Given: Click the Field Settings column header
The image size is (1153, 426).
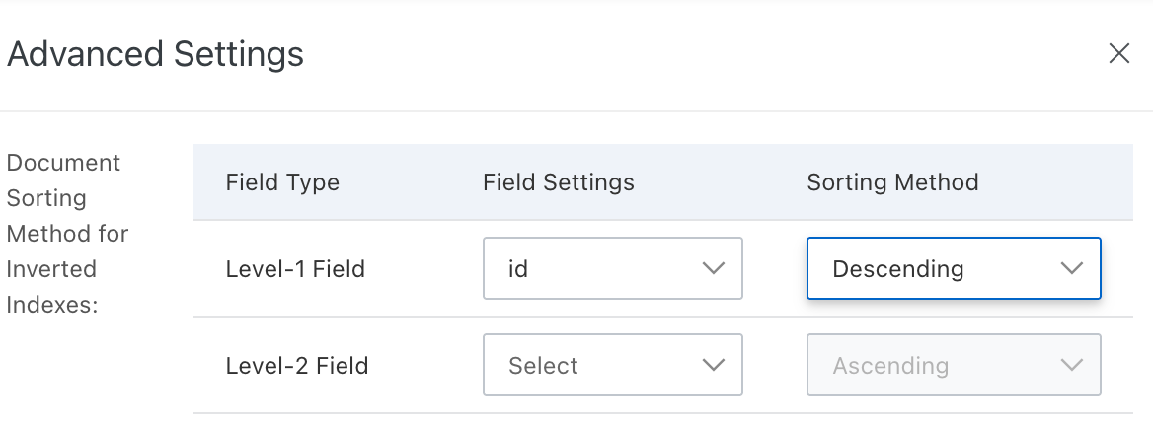Looking at the screenshot, I should pyautogui.click(x=559, y=182).
